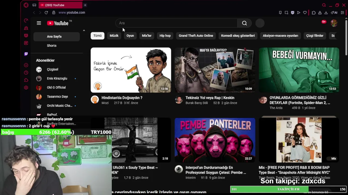The image size is (348, 195).
Task: Open History clock in sidebar
Action: click(x=26, y=73)
